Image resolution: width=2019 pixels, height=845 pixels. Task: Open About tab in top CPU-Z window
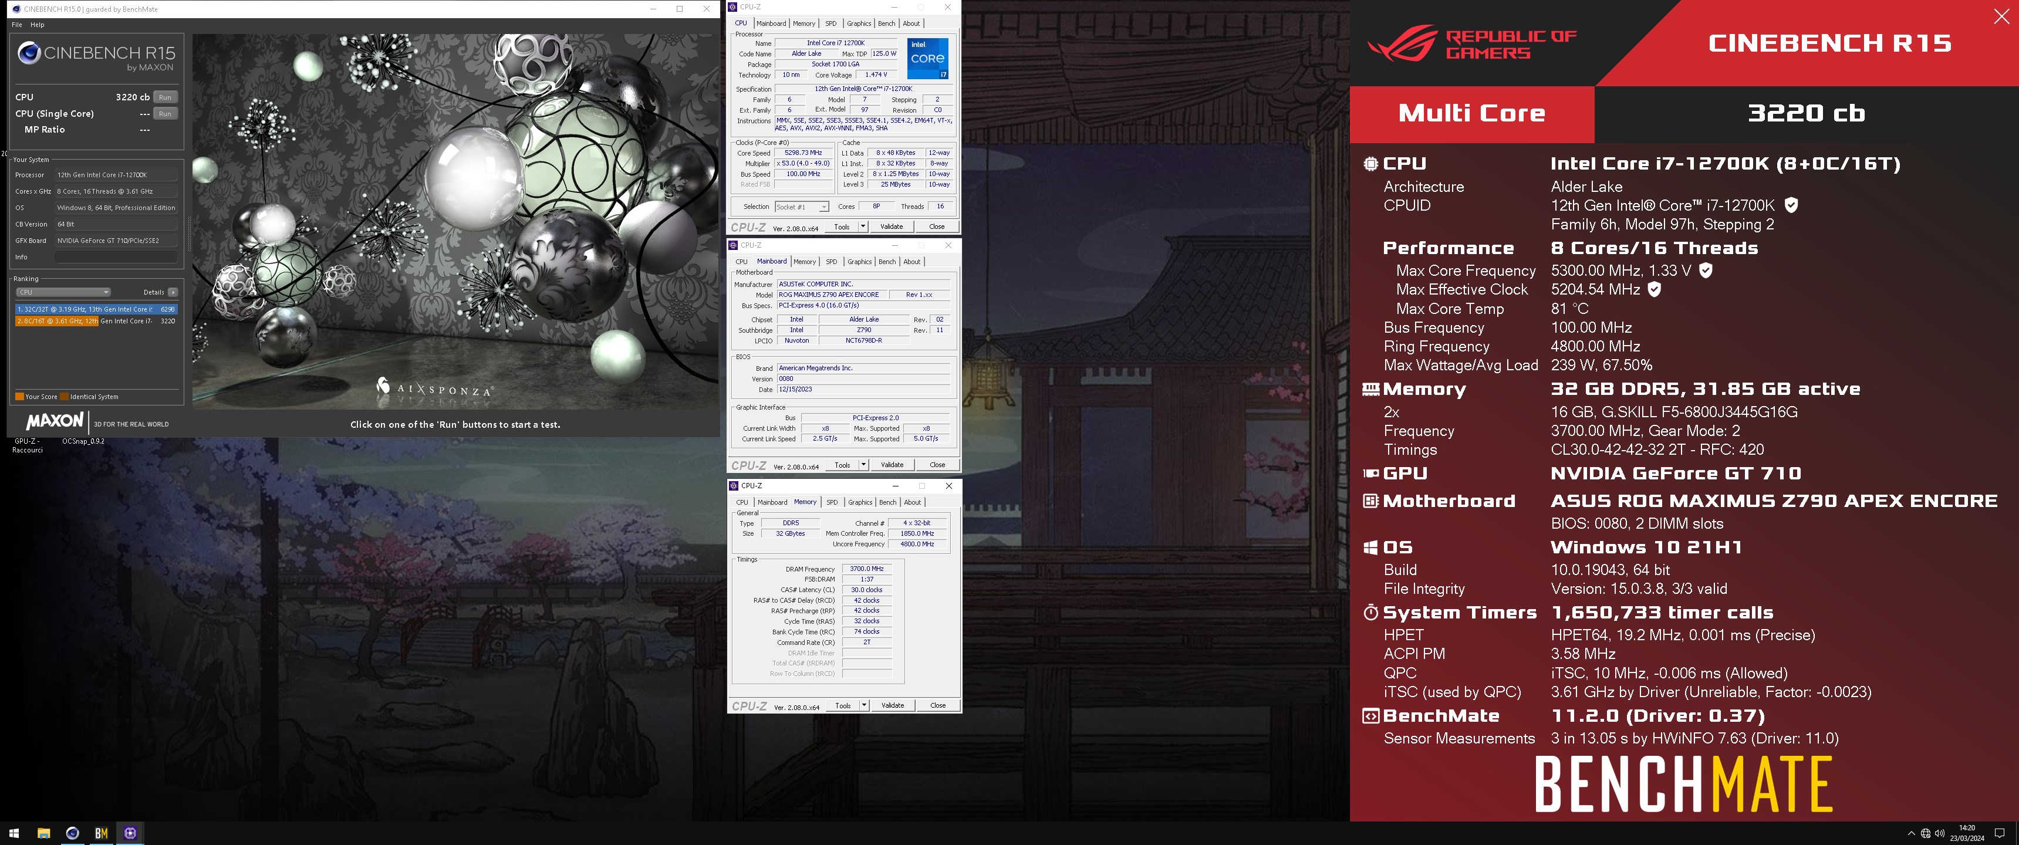911,23
